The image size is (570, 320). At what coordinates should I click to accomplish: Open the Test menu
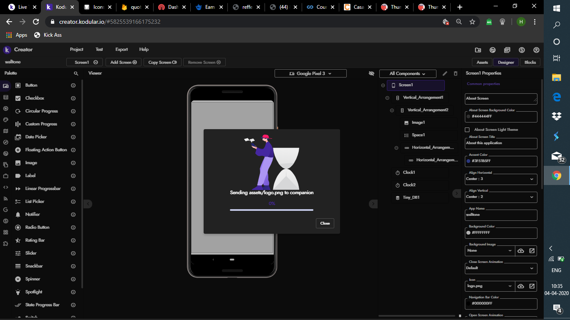99,49
